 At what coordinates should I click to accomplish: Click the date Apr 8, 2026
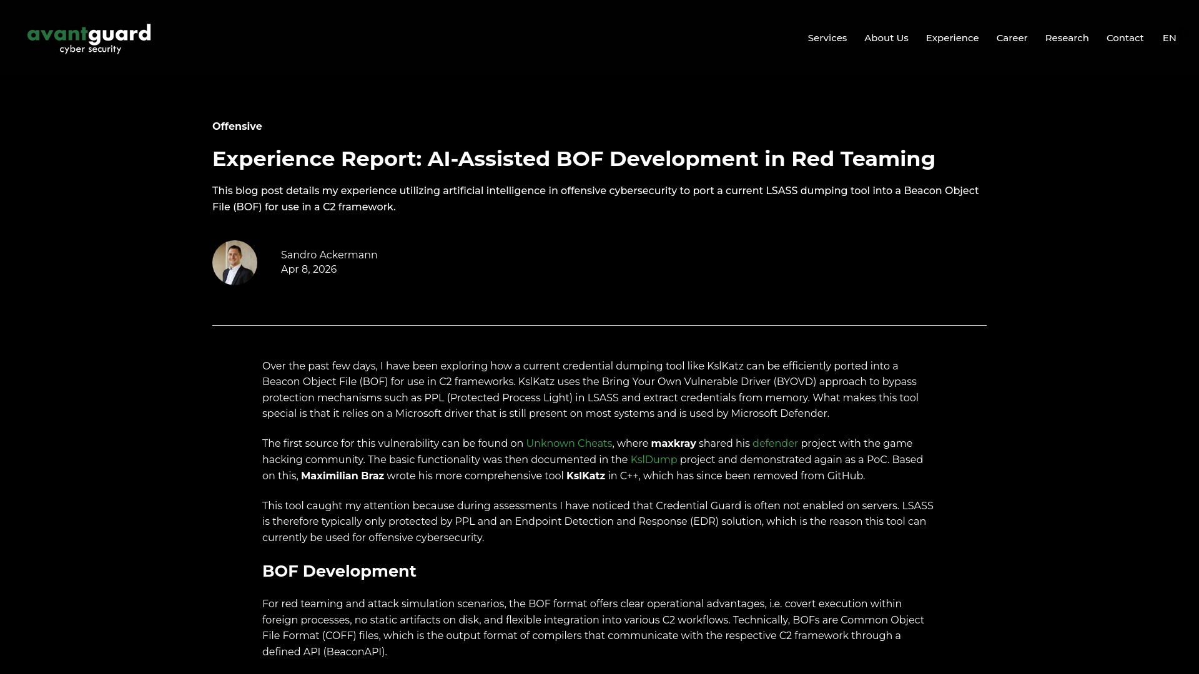point(308,269)
